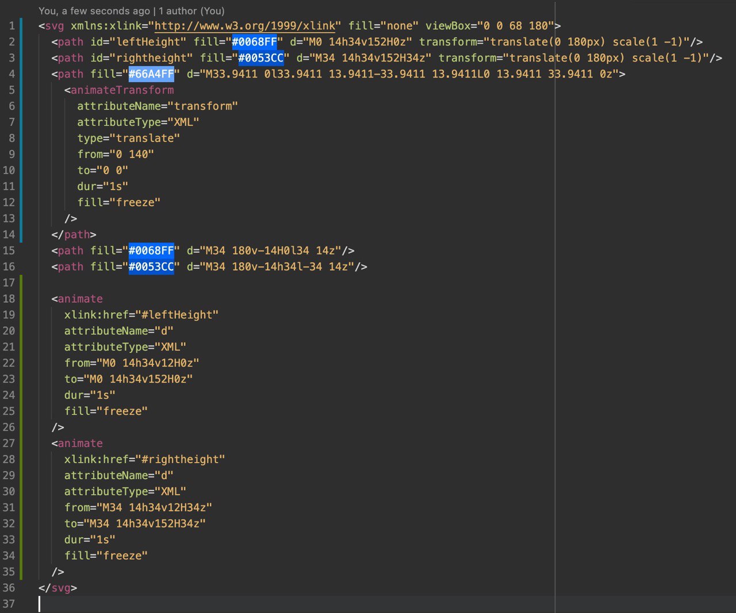Image resolution: width=736 pixels, height=613 pixels.
Task: Click the fill="none" attribute on line 1
Action: 384,26
